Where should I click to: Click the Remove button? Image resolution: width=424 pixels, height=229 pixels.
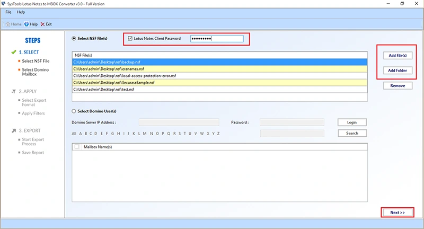pyautogui.click(x=398, y=86)
